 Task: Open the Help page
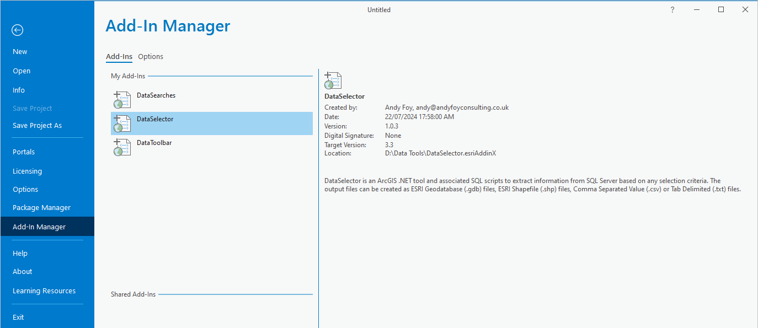point(20,254)
